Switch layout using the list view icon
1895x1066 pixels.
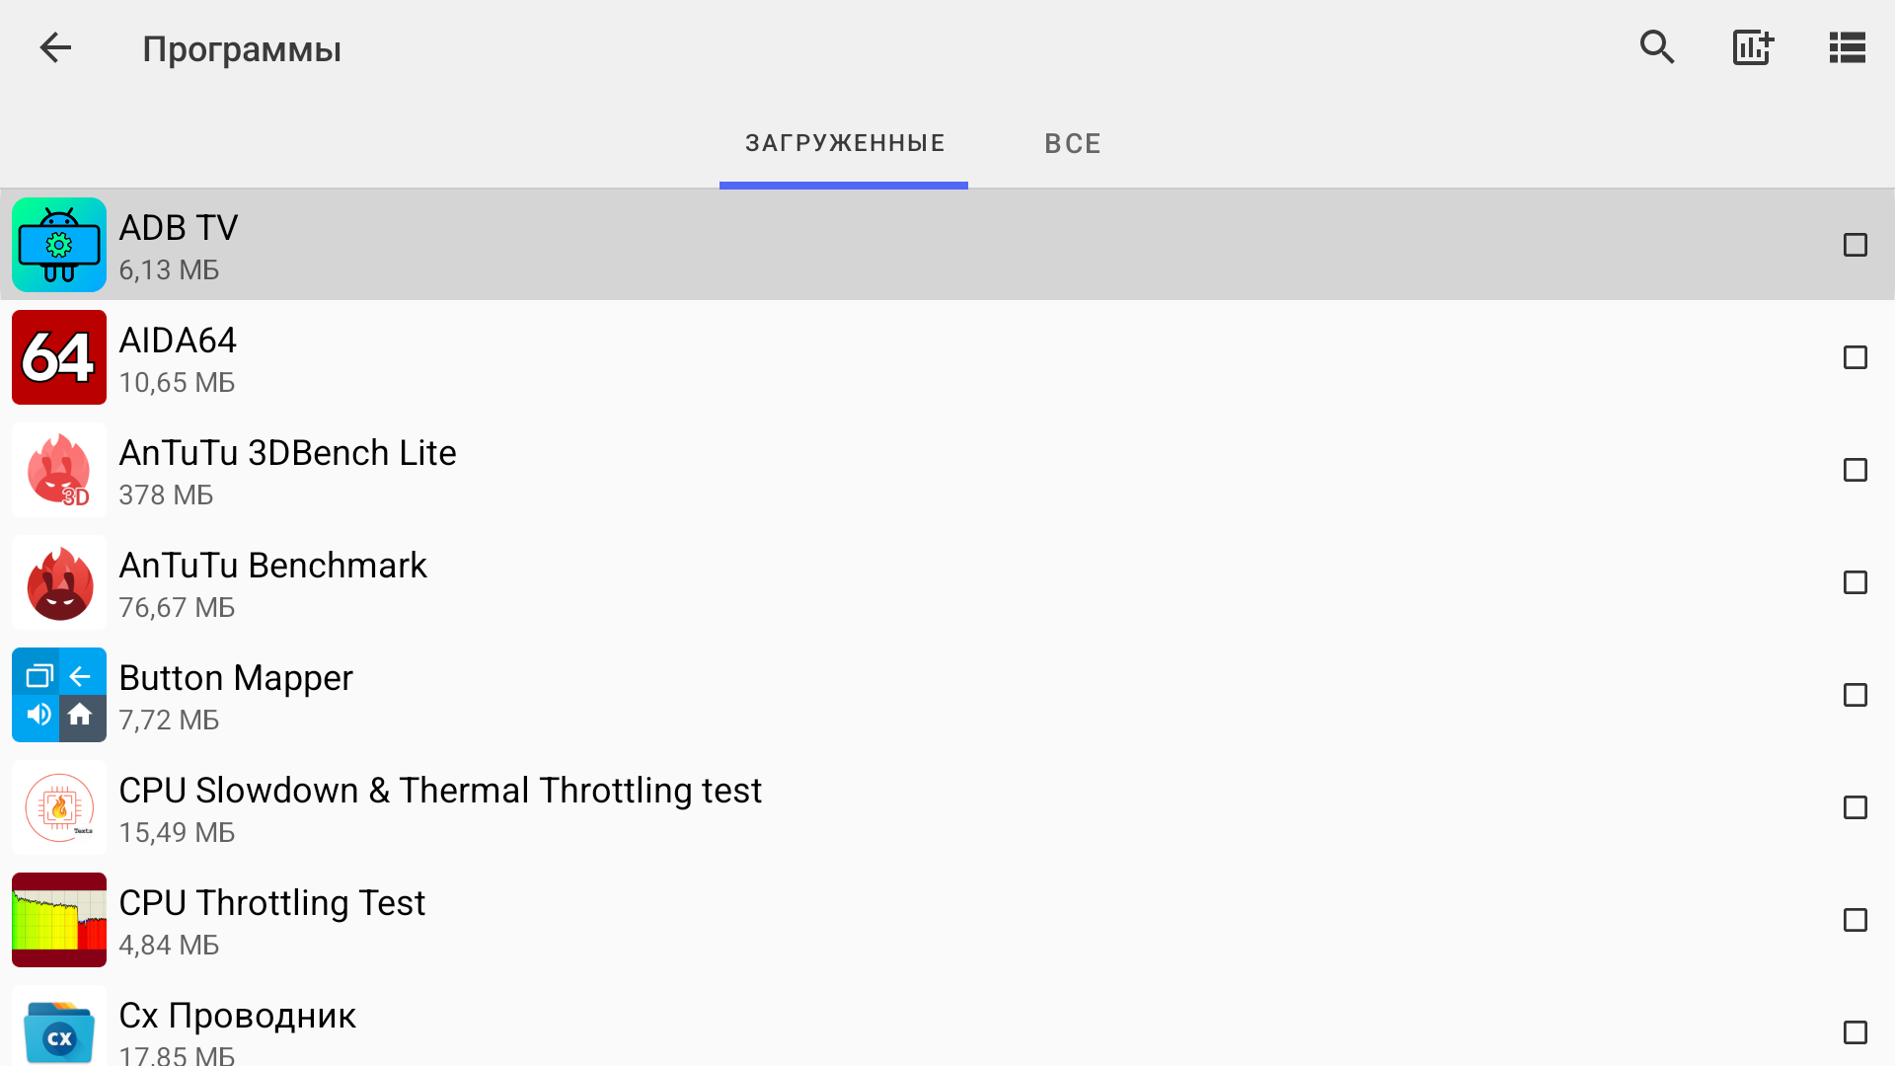click(x=1847, y=47)
